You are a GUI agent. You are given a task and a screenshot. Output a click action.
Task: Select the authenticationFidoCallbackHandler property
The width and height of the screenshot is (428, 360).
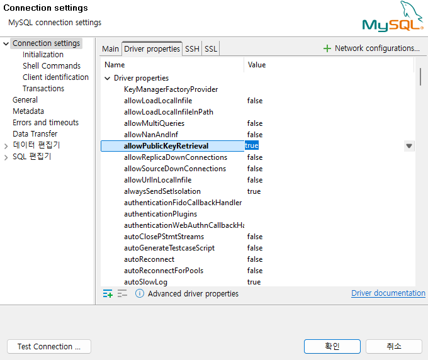coord(183,203)
